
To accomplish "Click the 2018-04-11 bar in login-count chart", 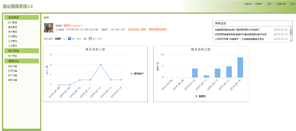I will coord(206,76).
